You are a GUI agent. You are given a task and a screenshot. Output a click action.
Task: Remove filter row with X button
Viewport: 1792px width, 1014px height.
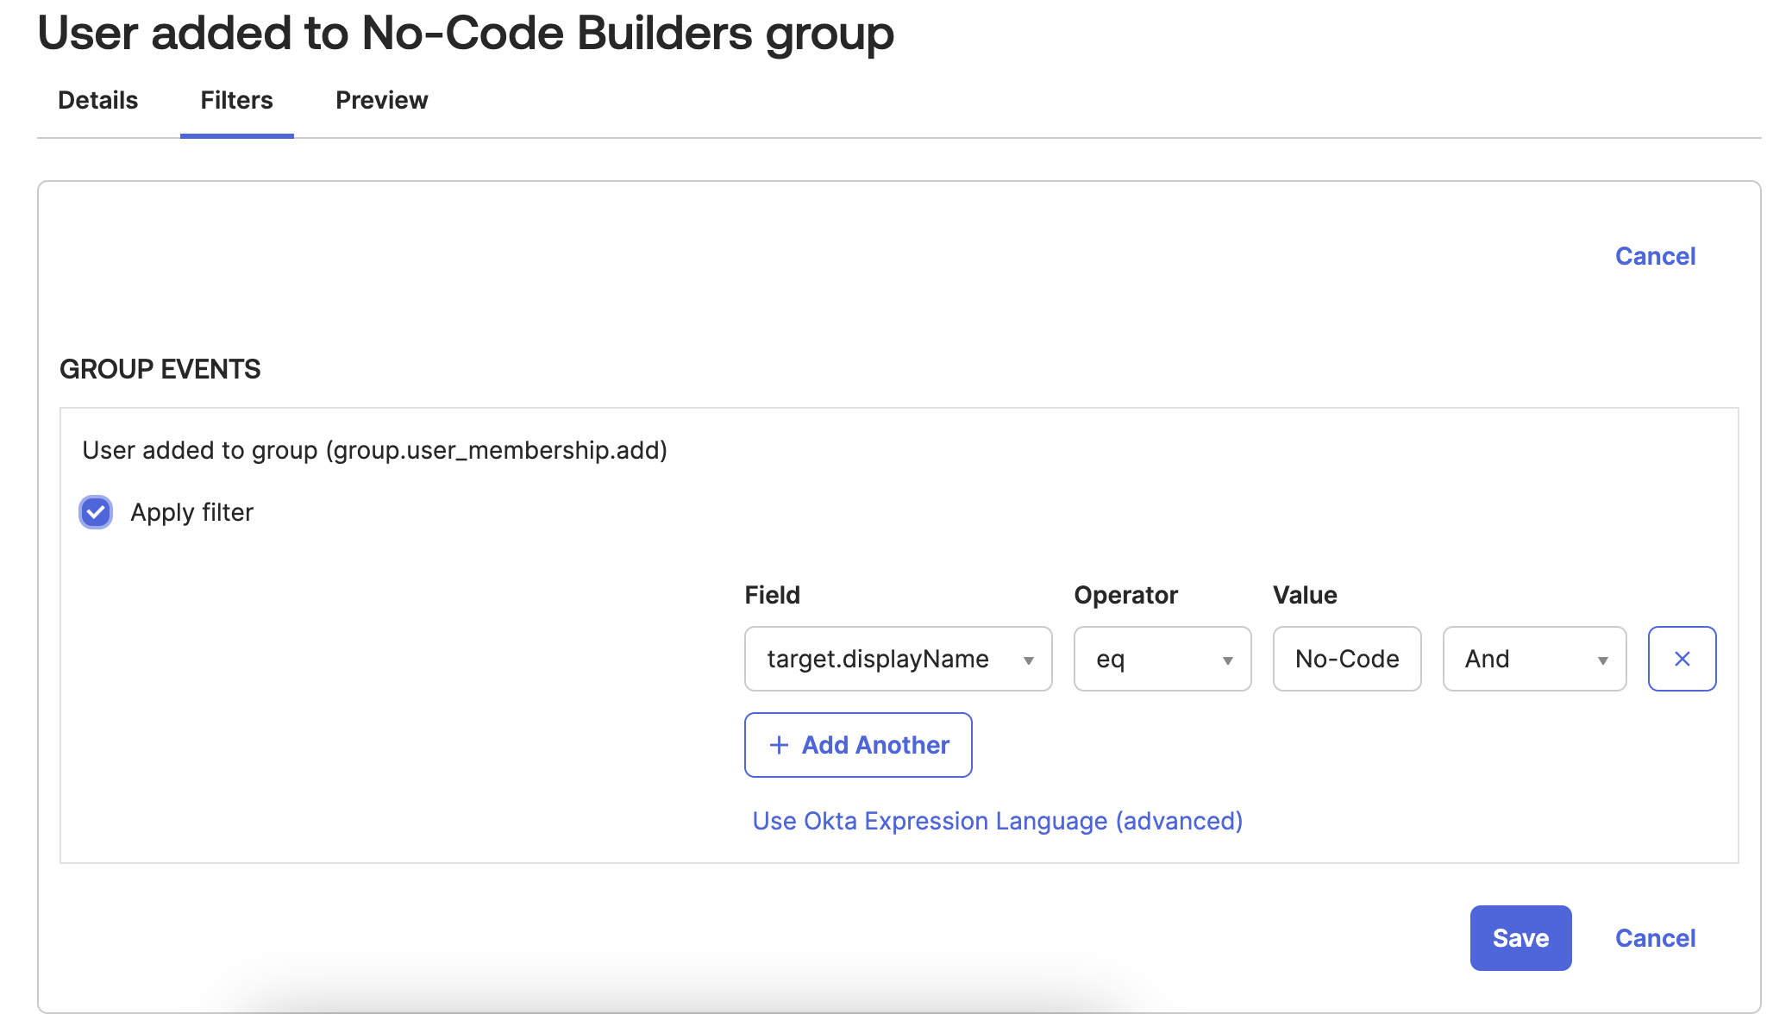click(1682, 659)
